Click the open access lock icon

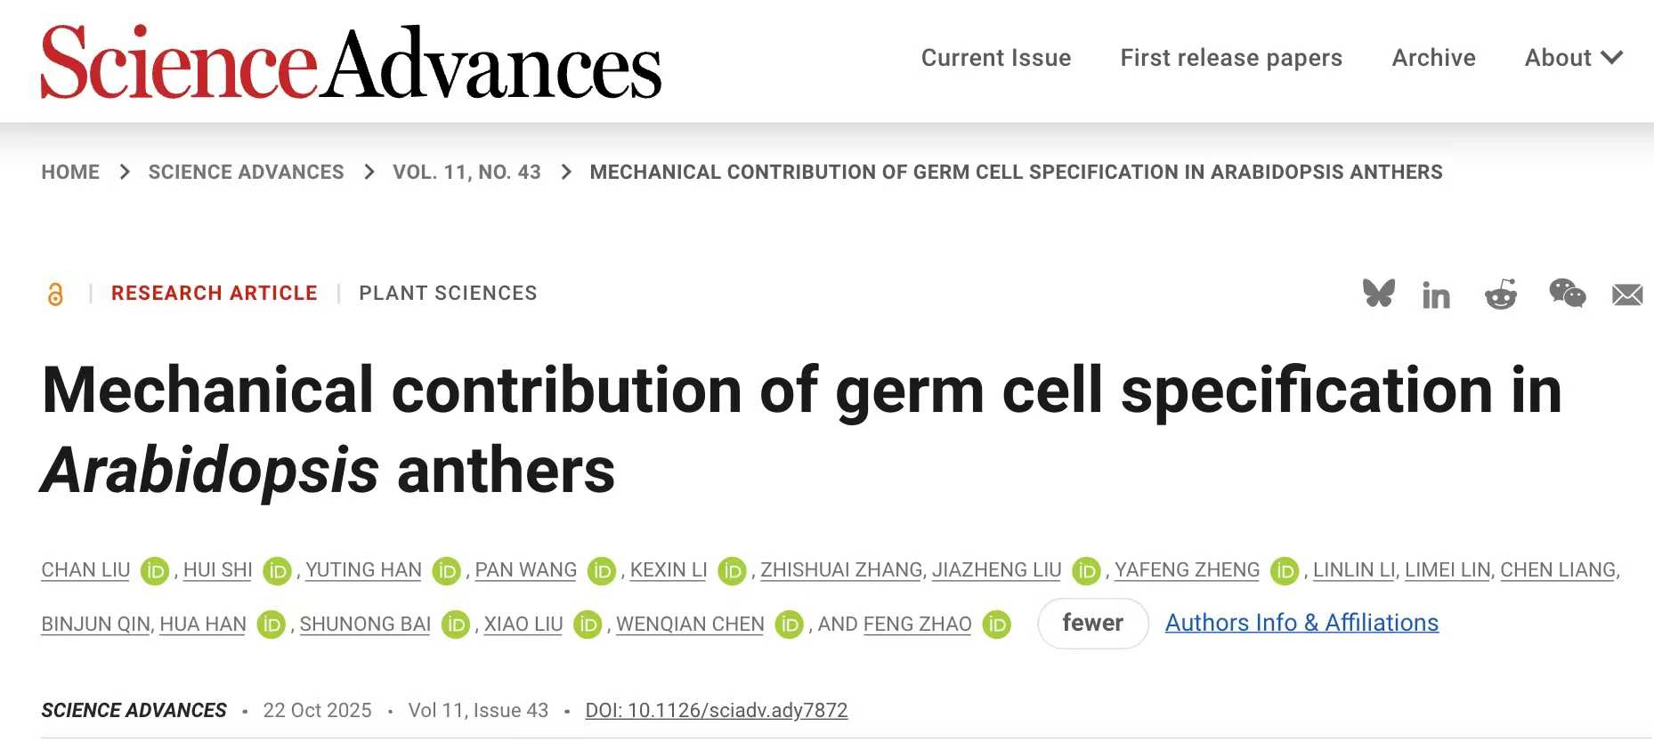tap(55, 294)
